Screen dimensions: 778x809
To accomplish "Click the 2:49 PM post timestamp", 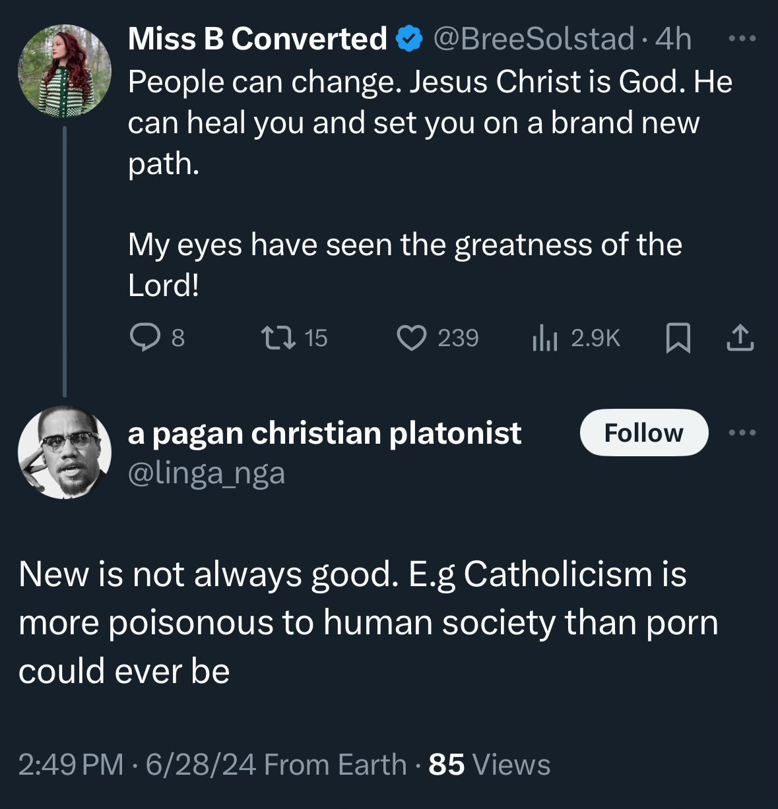I will click(71, 765).
